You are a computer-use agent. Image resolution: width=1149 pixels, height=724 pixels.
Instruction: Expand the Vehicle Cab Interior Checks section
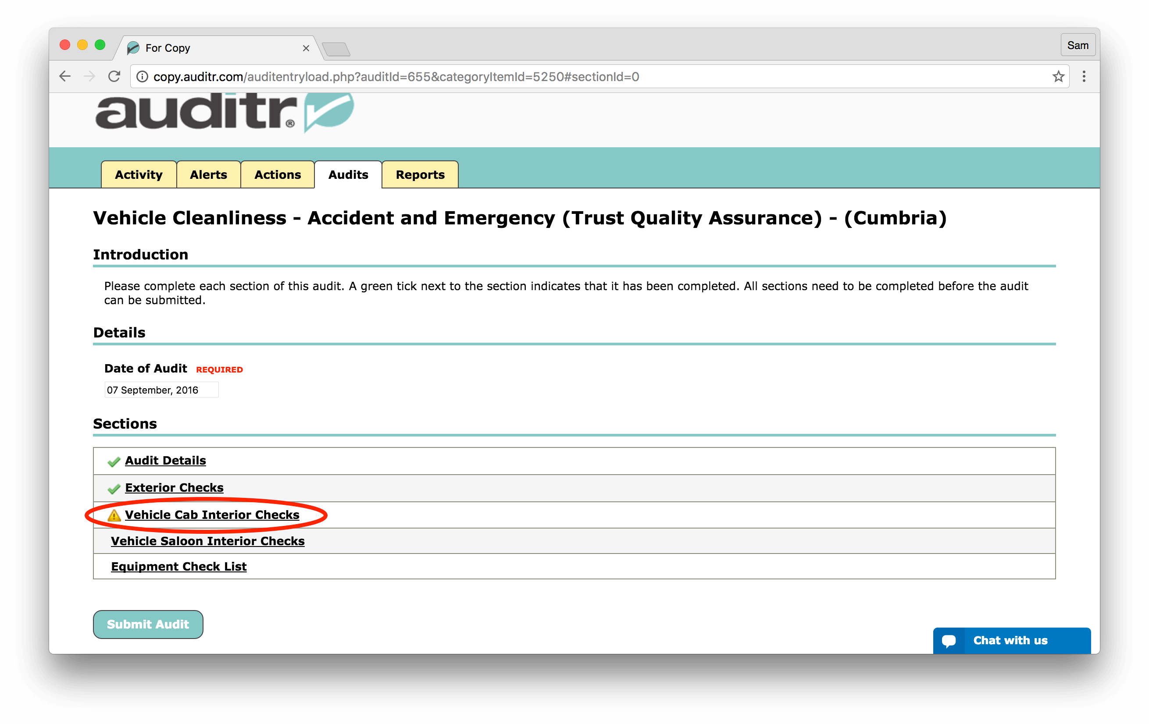point(212,514)
